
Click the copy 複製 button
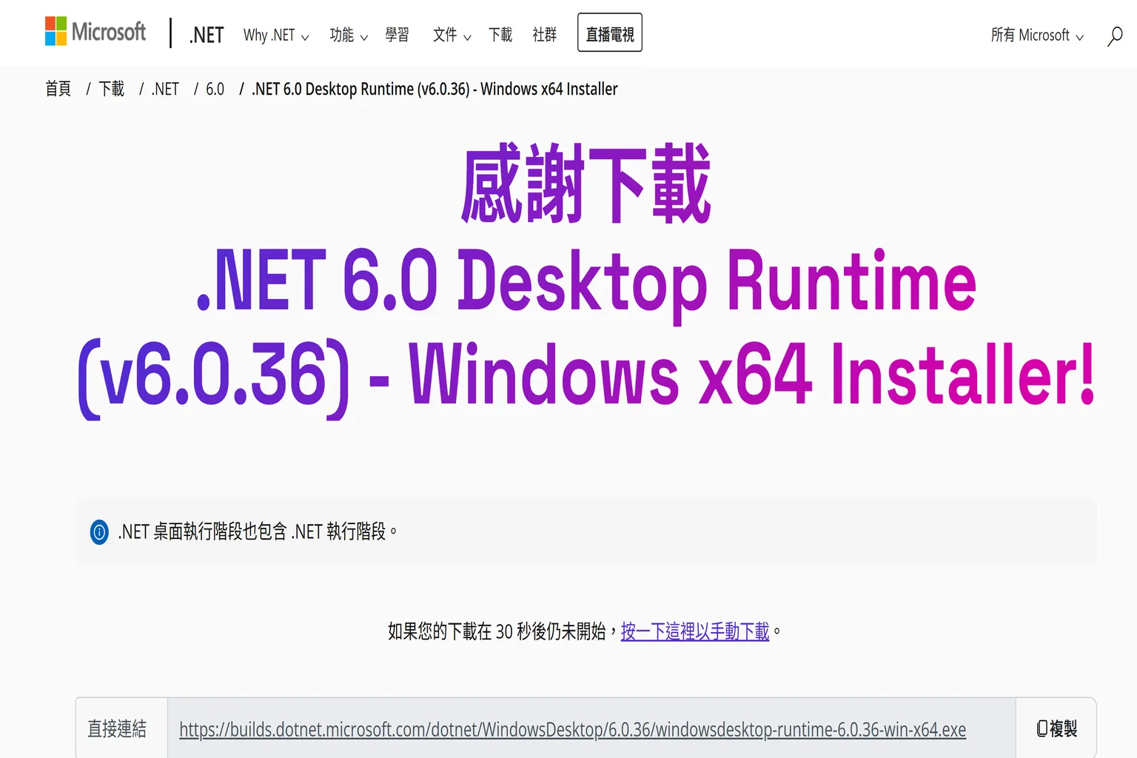(x=1056, y=728)
